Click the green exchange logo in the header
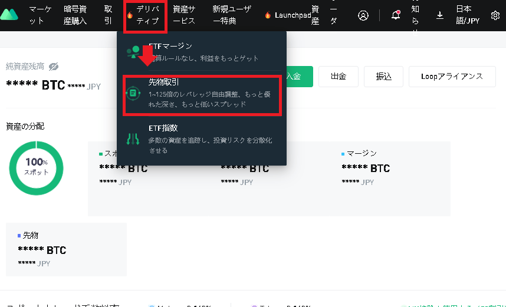Image resolution: width=506 pixels, height=307 pixels. click(x=9, y=15)
